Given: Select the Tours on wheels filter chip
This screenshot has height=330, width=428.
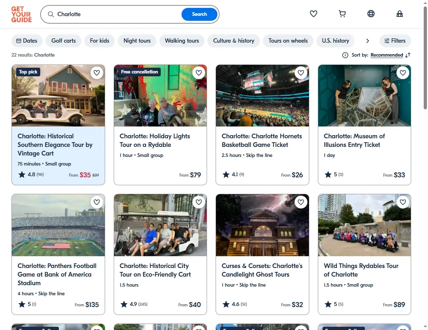Looking at the screenshot, I should point(288,41).
